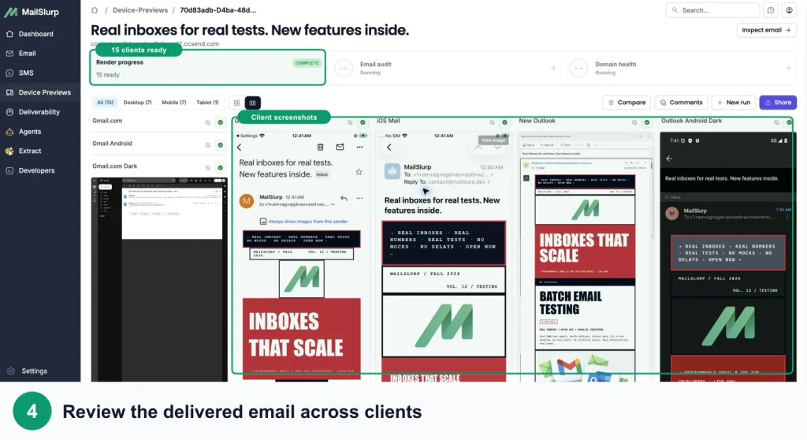This screenshot has height=440, width=807.
Task: Select the Tablet (1) filter tab
Action: (x=207, y=103)
